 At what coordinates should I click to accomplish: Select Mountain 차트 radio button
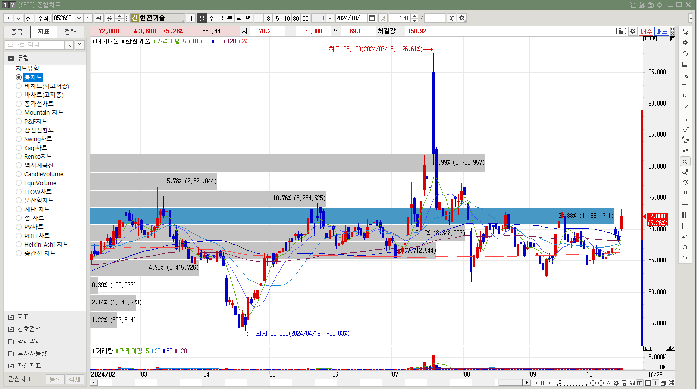pyautogui.click(x=19, y=112)
